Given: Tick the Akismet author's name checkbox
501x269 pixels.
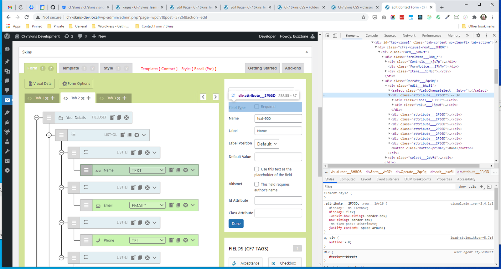Looking at the screenshot, I should click(x=256, y=184).
